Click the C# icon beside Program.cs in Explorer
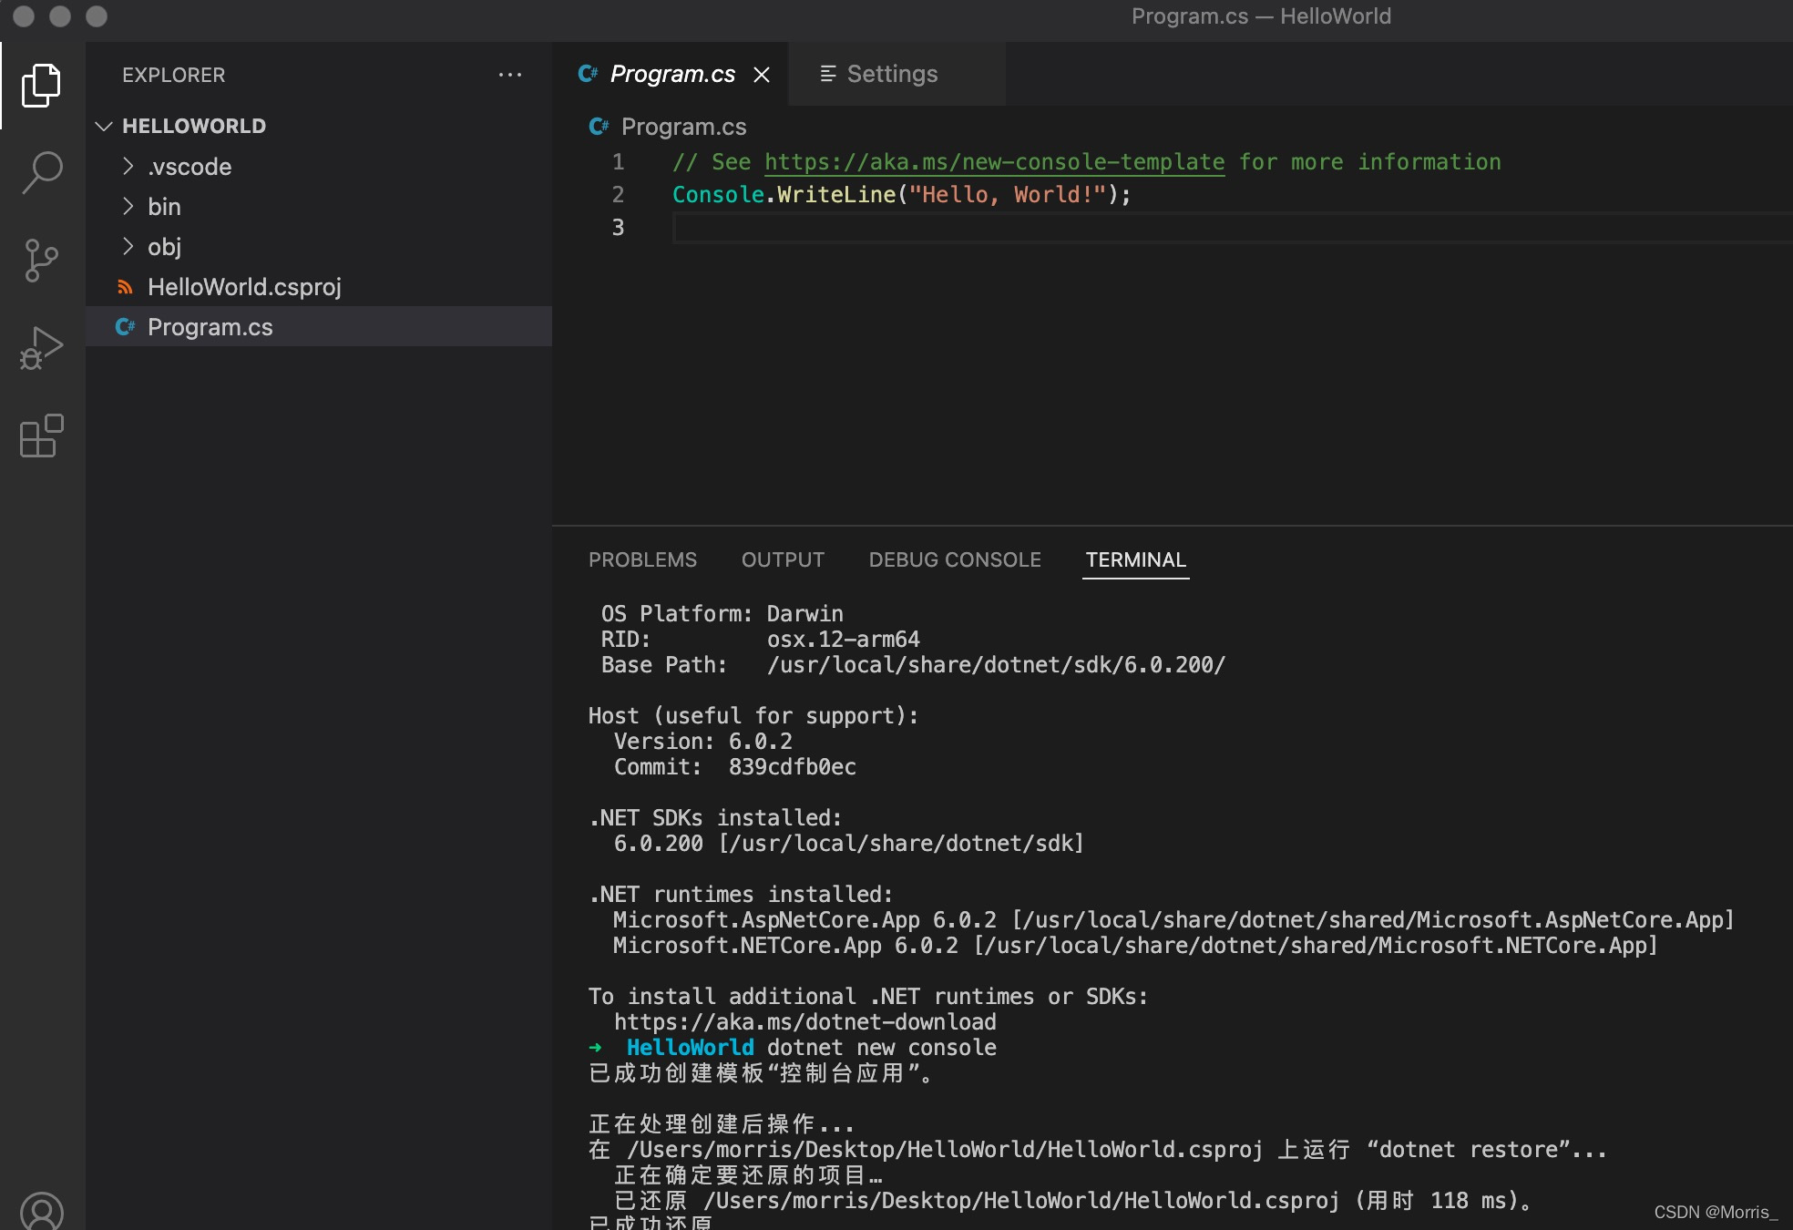The image size is (1793, 1230). [x=126, y=327]
